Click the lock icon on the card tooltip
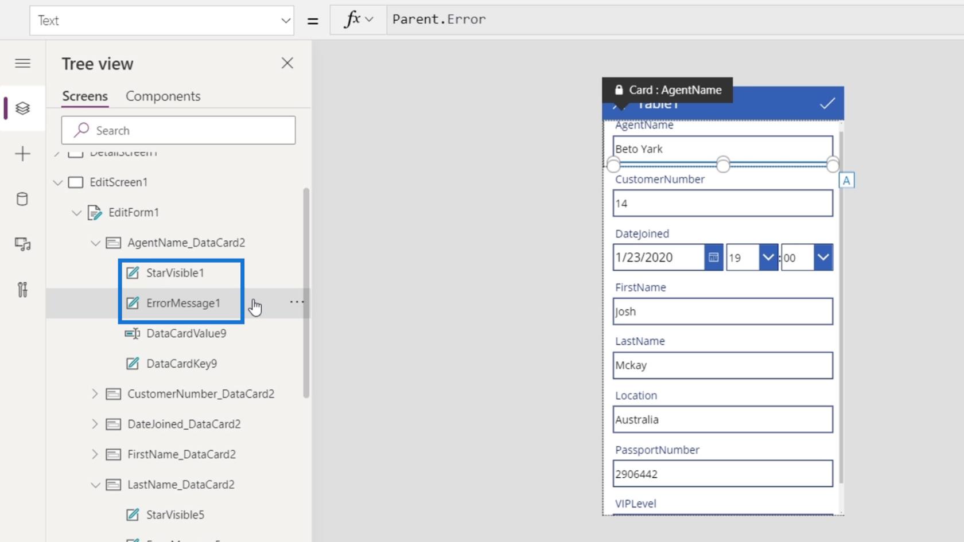 (619, 90)
